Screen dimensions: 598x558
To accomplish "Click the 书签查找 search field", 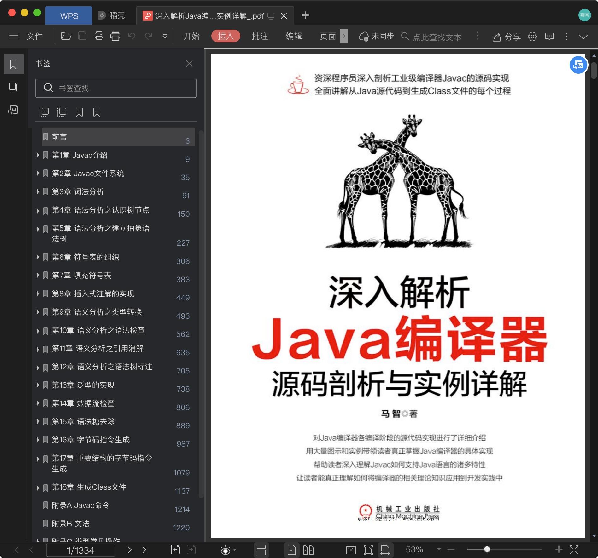I will [116, 88].
